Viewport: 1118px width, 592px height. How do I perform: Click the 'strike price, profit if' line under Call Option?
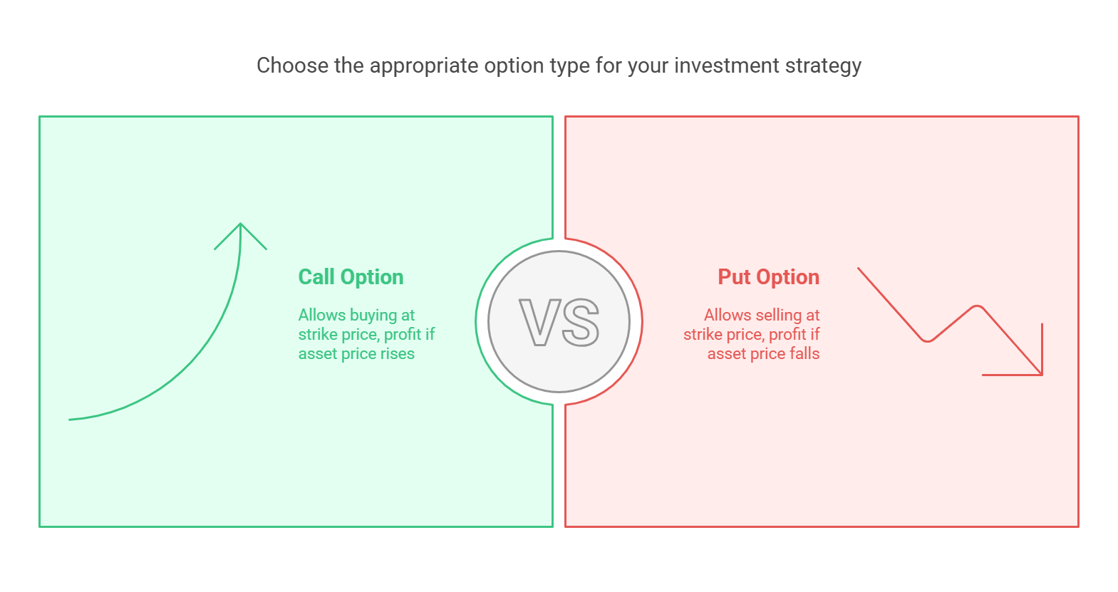(x=366, y=335)
